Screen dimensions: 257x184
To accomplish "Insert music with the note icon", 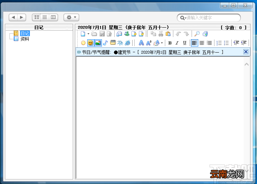I will tap(105, 43).
